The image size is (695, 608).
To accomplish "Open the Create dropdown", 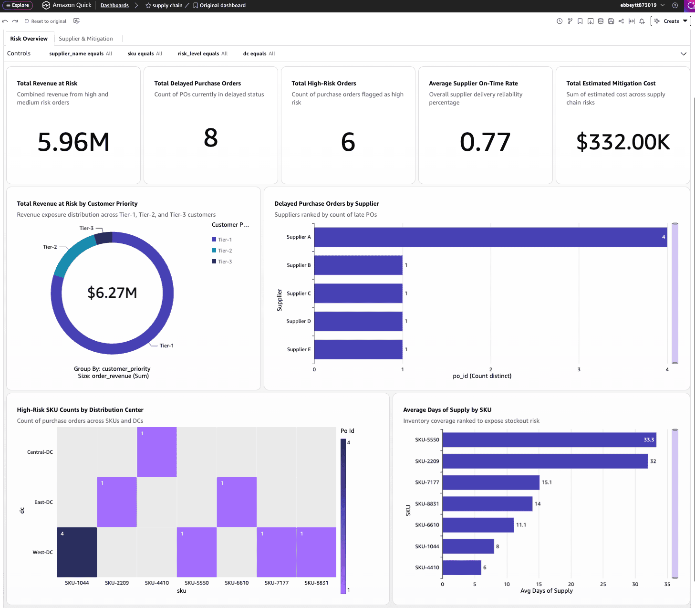I will (671, 21).
